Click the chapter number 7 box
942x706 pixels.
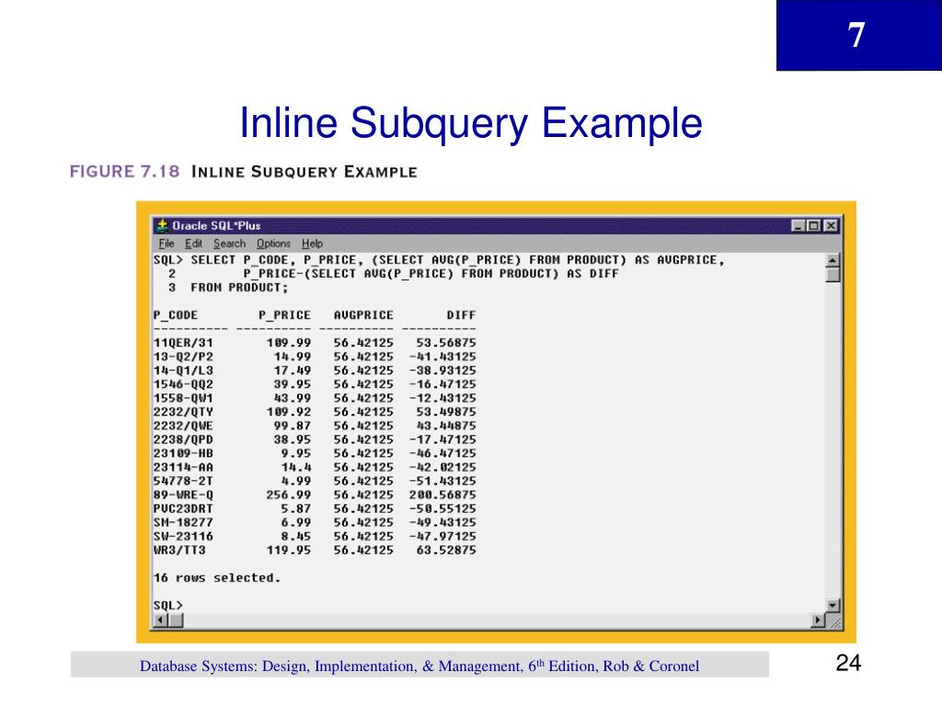pos(858,36)
